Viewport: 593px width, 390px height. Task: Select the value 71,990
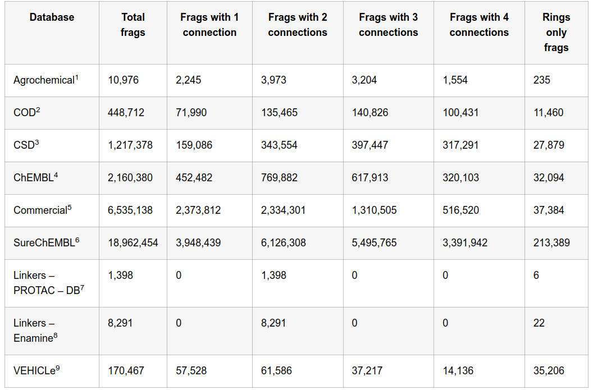pyautogui.click(x=191, y=113)
